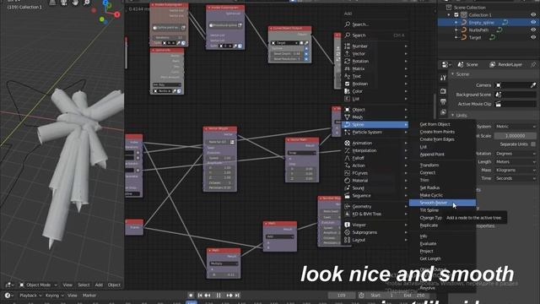The height and width of the screenshot is (304, 540).
Task: Open the Number submenu in the Add menu
Action: click(375, 46)
